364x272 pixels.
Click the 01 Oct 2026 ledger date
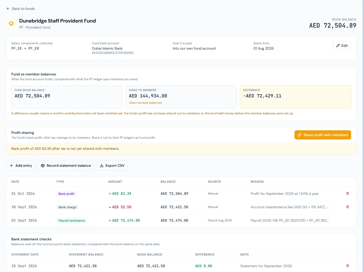23,194
